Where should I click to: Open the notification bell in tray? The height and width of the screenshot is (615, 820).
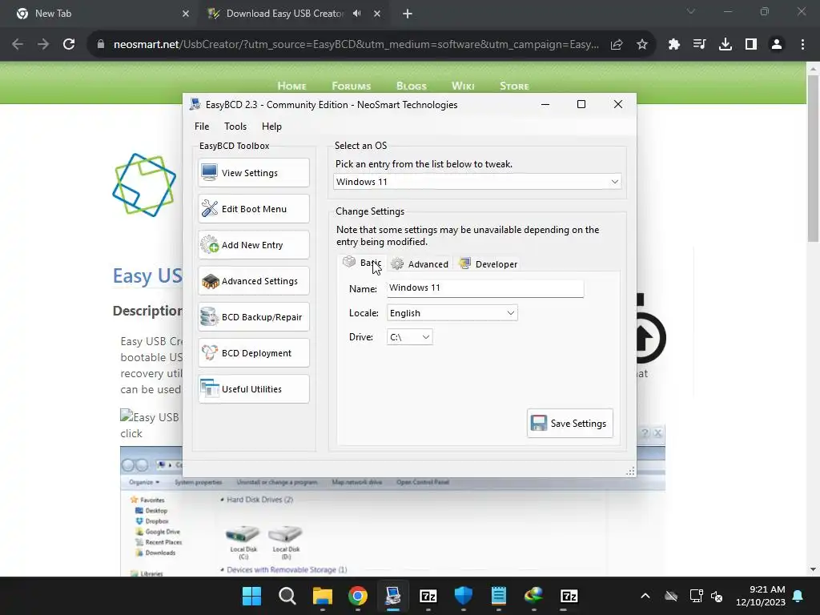798,596
